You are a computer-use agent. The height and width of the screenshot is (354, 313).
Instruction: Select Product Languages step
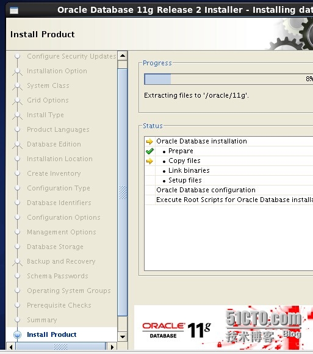tap(58, 129)
